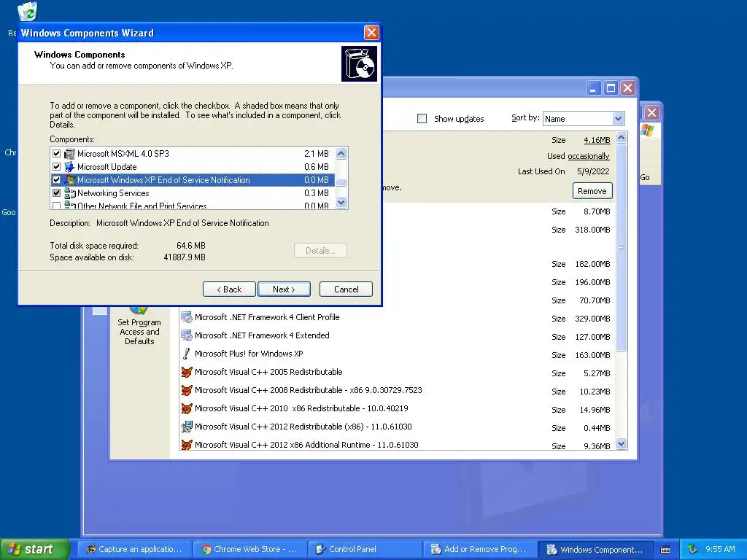Minimize the Add or Remove Programs window

pyautogui.click(x=594, y=88)
